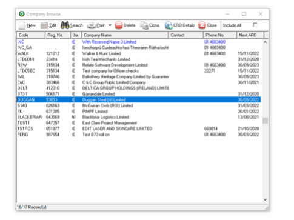The width and height of the screenshot is (294, 220).
Task: Select the Blackbriar Logistics Limited row
Action: 138,117
